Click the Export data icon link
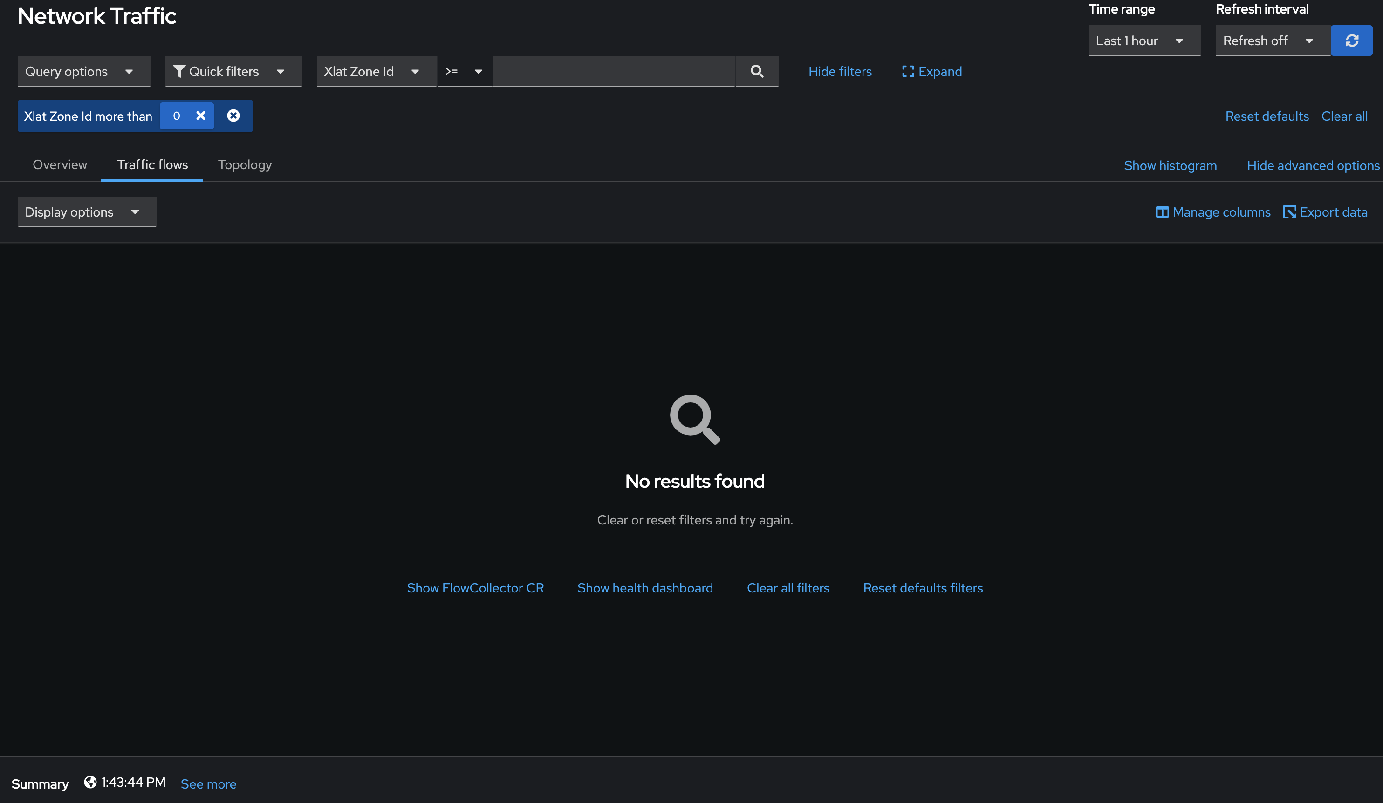 [x=1289, y=212]
